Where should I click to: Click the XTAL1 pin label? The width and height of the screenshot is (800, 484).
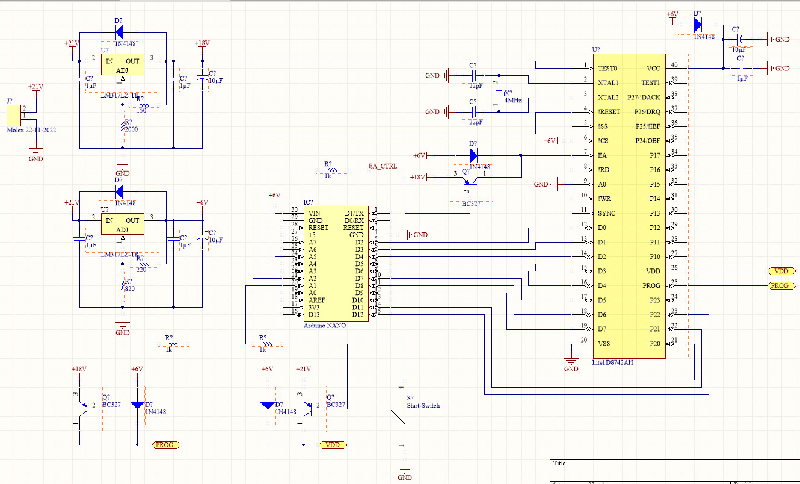click(x=608, y=83)
